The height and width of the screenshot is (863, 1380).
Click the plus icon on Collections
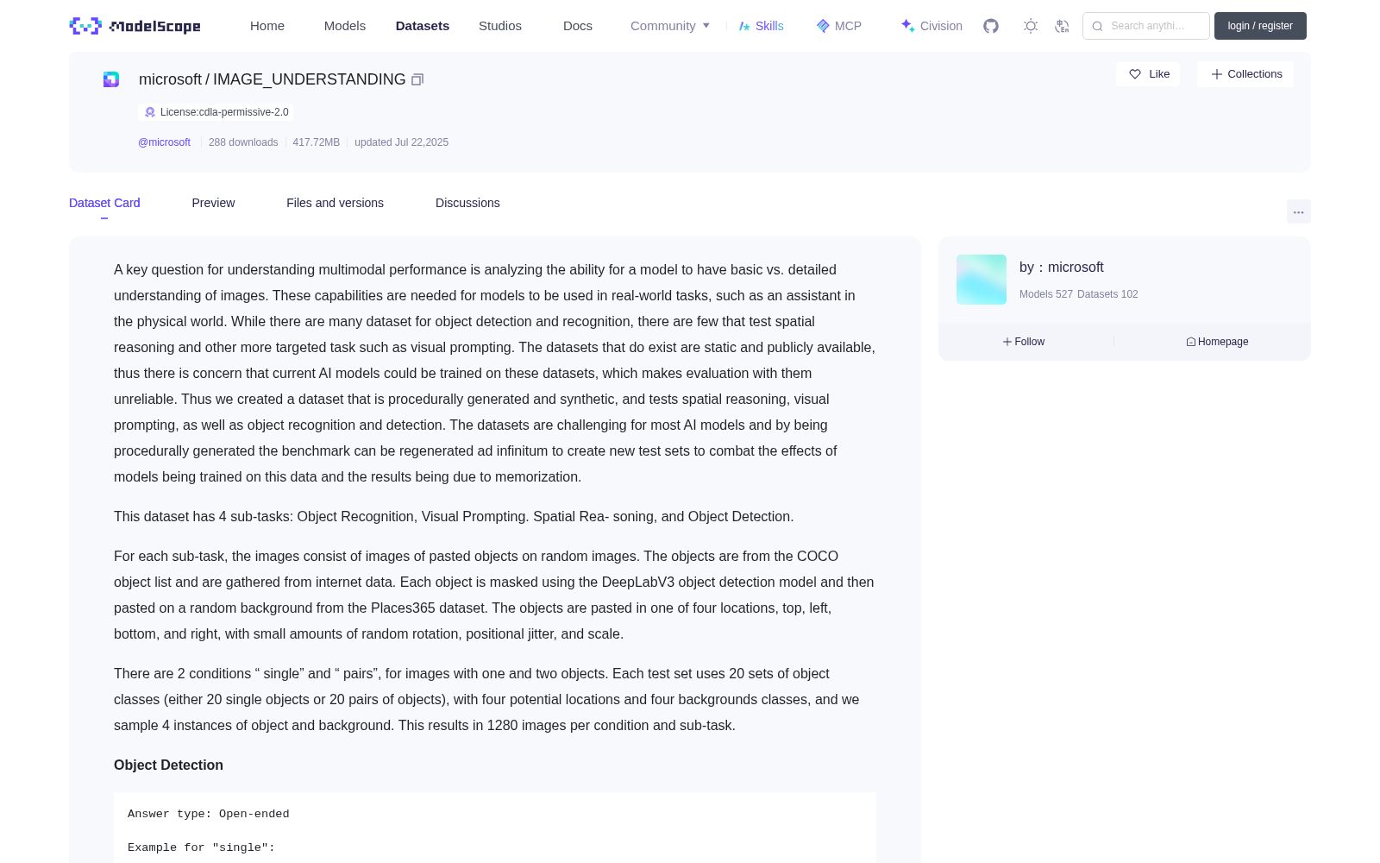[x=1217, y=74]
